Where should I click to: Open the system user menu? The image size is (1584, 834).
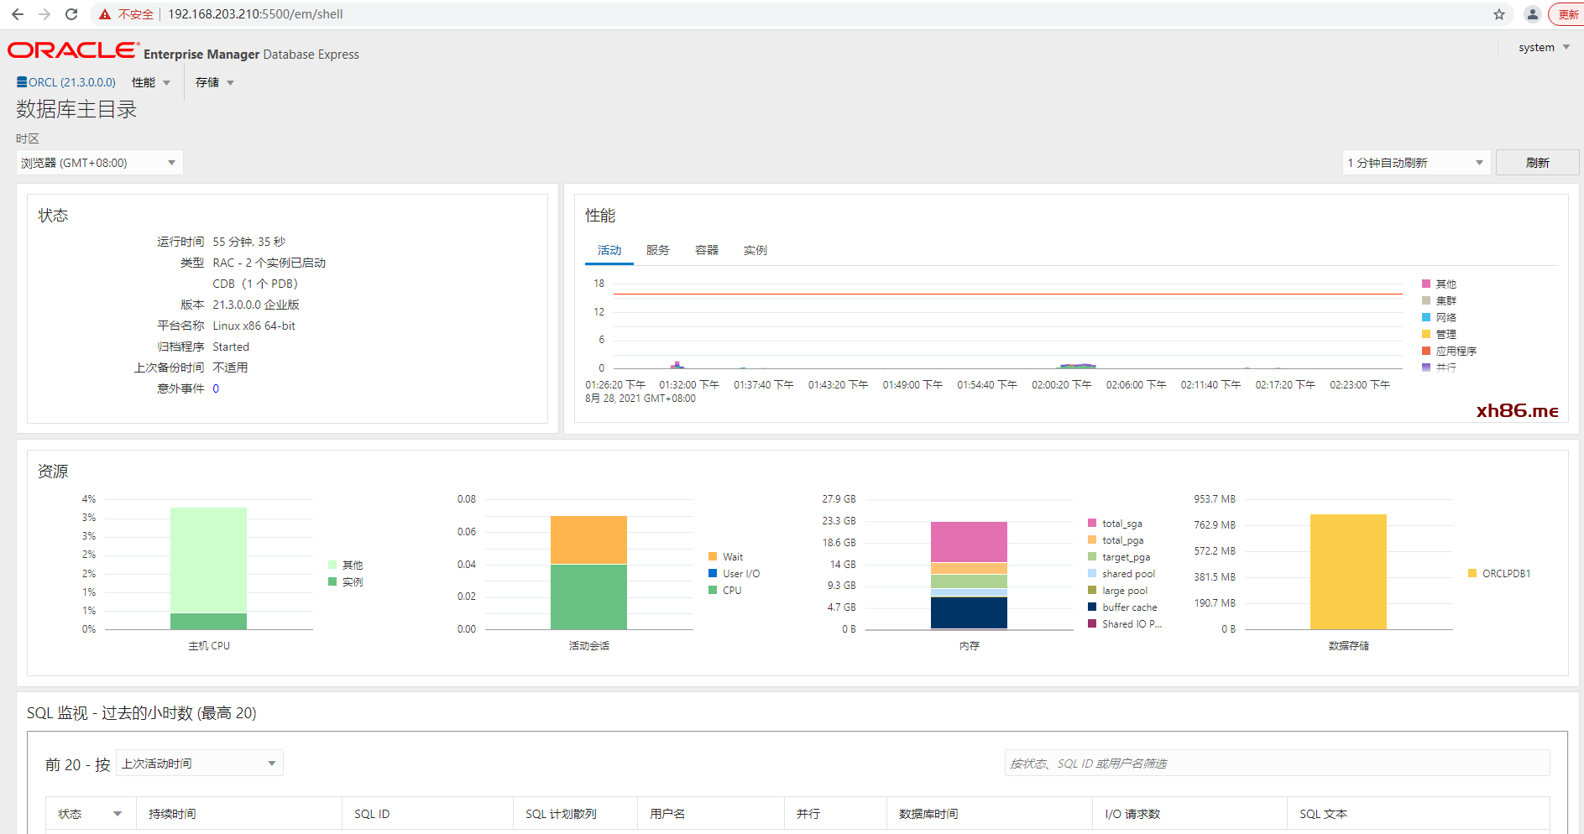pyautogui.click(x=1543, y=48)
